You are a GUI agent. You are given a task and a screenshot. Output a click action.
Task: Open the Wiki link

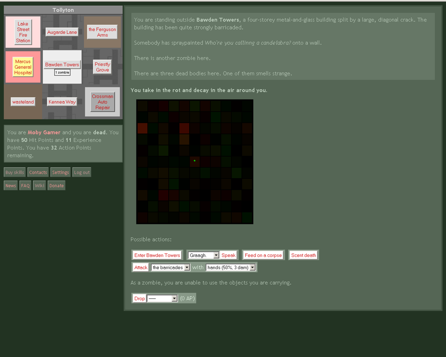point(40,186)
